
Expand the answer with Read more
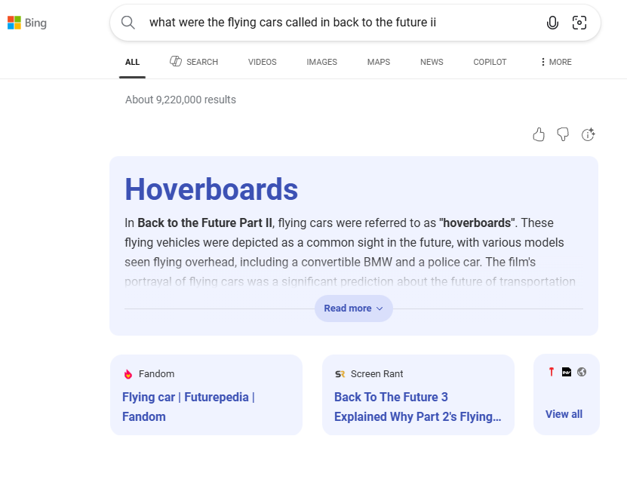click(353, 309)
